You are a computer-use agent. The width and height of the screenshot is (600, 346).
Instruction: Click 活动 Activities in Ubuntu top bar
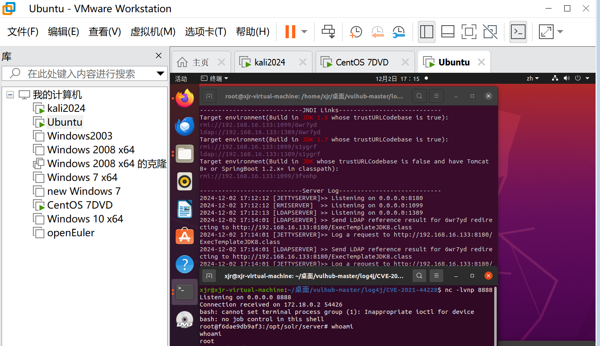pos(181,78)
